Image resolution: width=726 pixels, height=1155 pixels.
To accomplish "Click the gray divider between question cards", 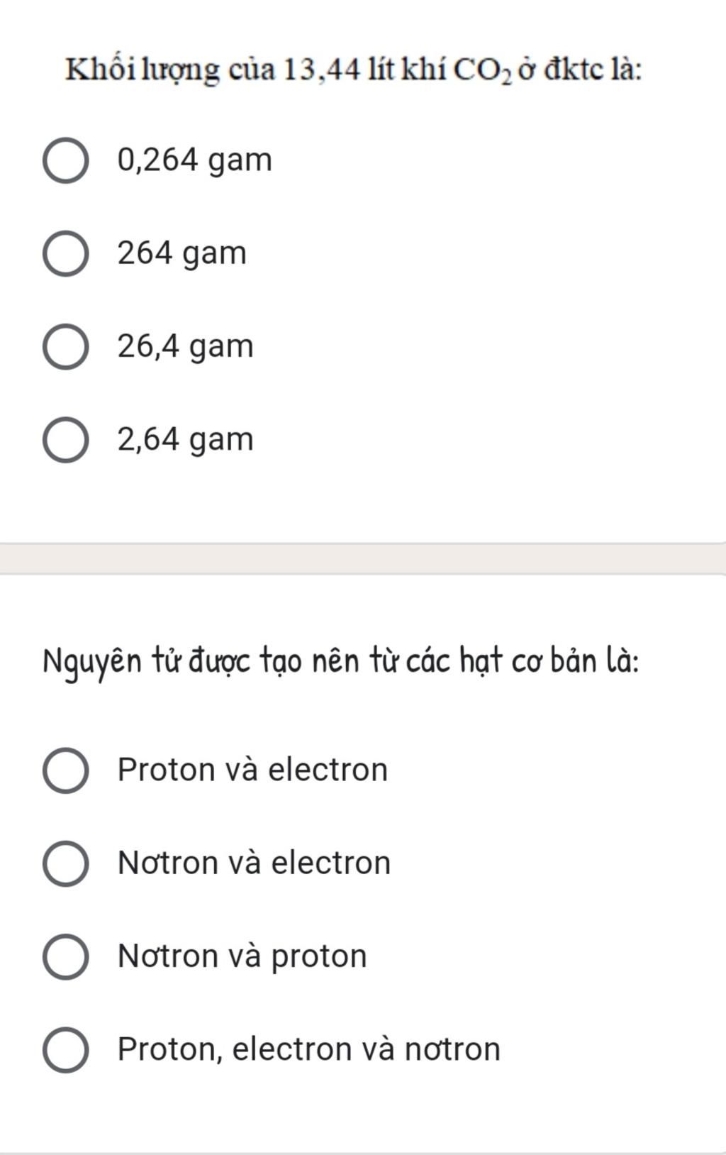I will click(x=363, y=558).
